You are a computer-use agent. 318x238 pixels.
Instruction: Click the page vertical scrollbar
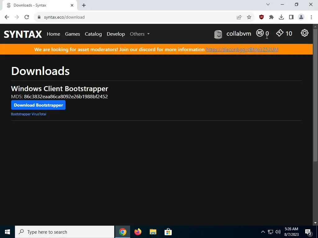[x=315, y=95]
